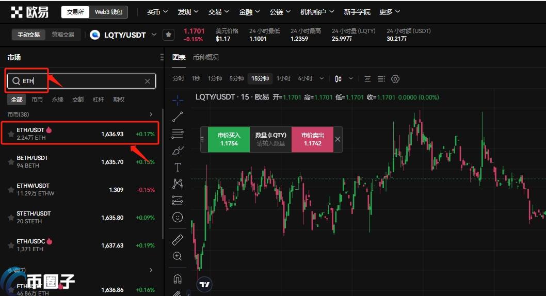Open the pattern drawing tool

[x=178, y=183]
